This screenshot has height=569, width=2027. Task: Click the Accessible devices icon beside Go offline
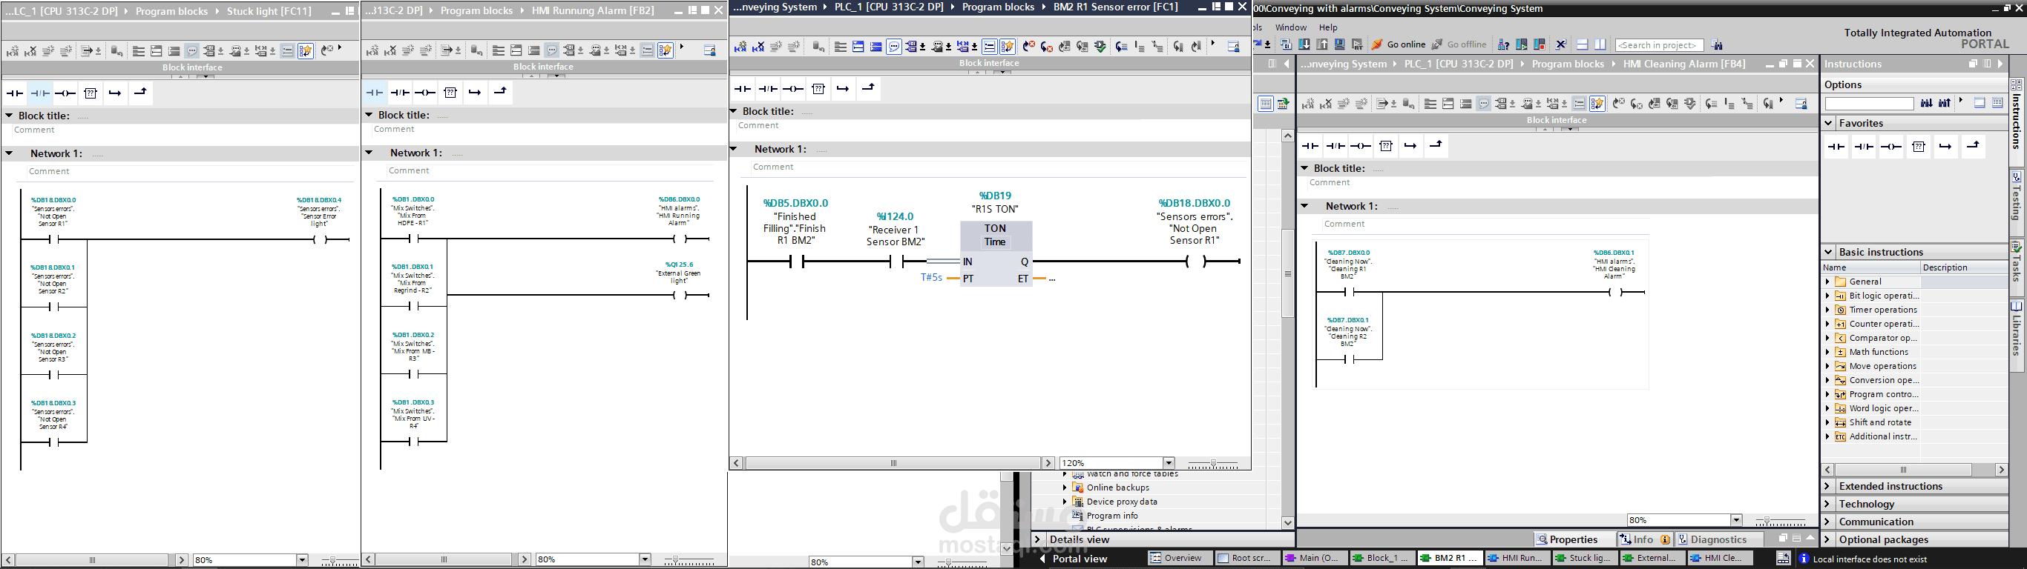[1504, 44]
